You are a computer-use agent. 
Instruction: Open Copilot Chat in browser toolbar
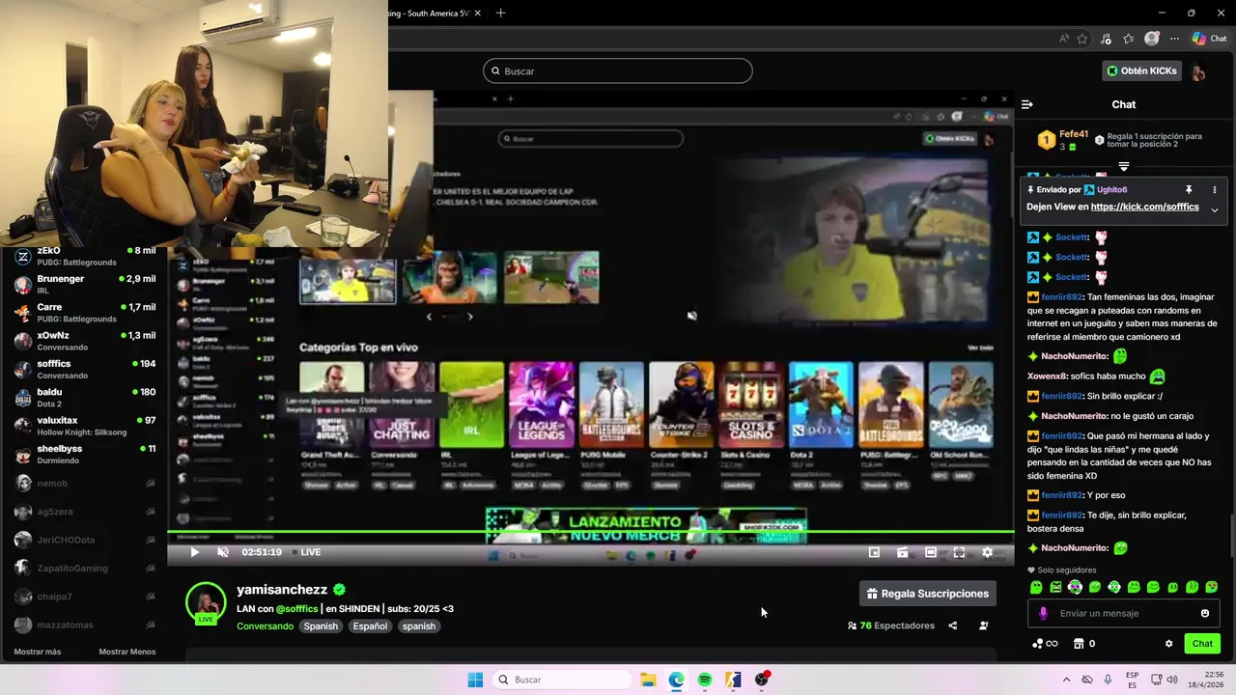1210,39
